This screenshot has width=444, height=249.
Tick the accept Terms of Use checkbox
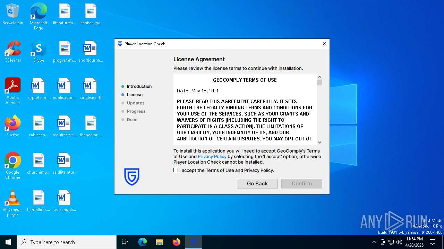[x=176, y=170]
